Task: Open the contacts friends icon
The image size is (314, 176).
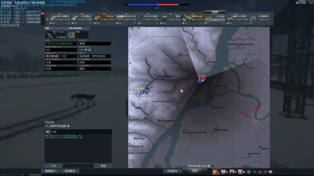Action: click(260, 172)
